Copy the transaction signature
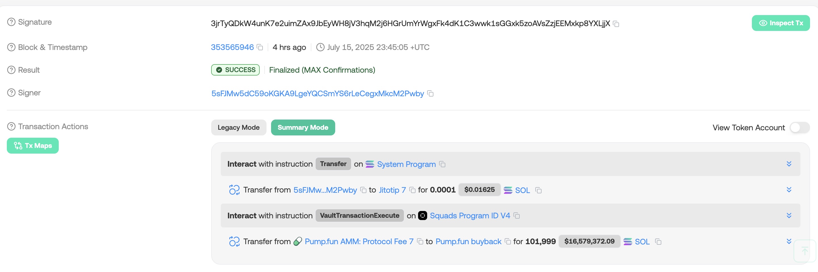The height and width of the screenshot is (272, 818). click(x=616, y=24)
